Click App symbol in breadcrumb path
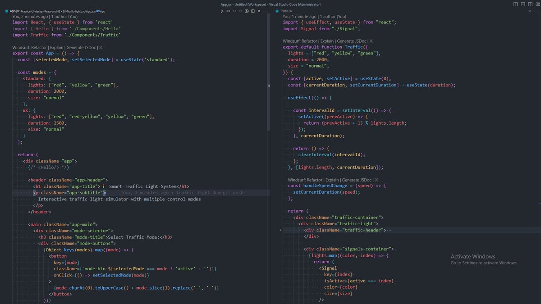541x304 pixels. pos(102,11)
